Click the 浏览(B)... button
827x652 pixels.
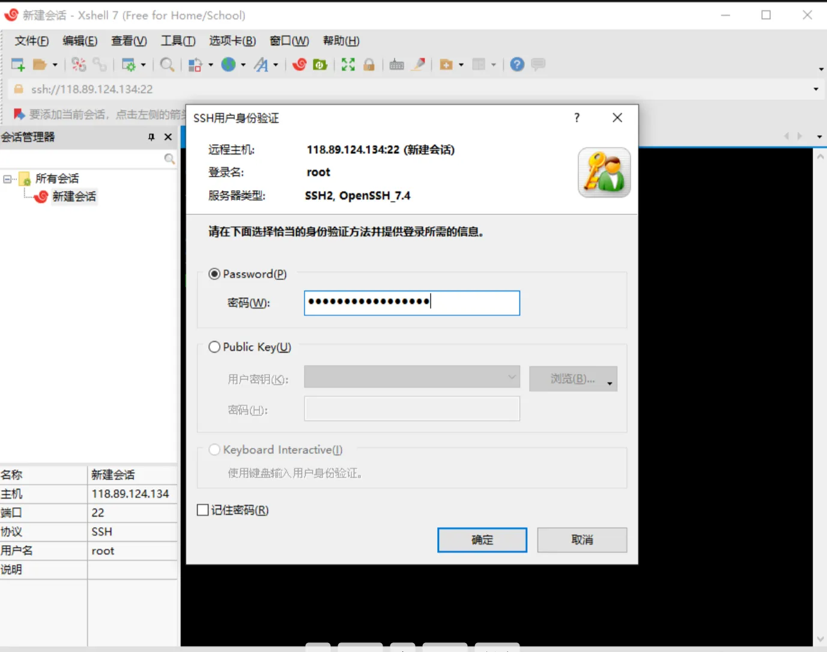coord(573,379)
